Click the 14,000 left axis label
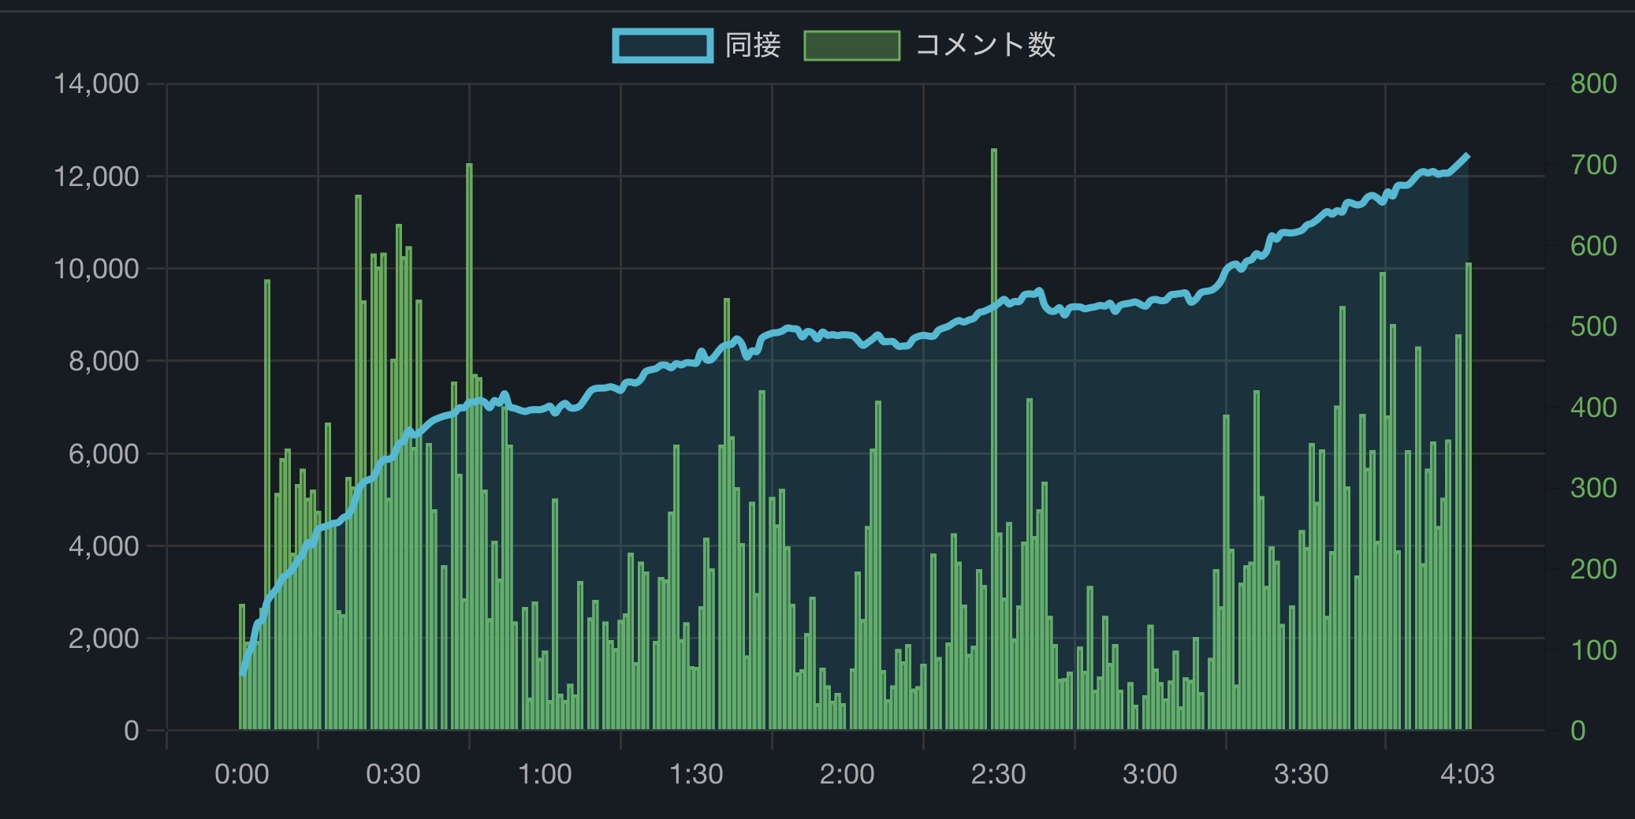1635x819 pixels. pos(96,84)
